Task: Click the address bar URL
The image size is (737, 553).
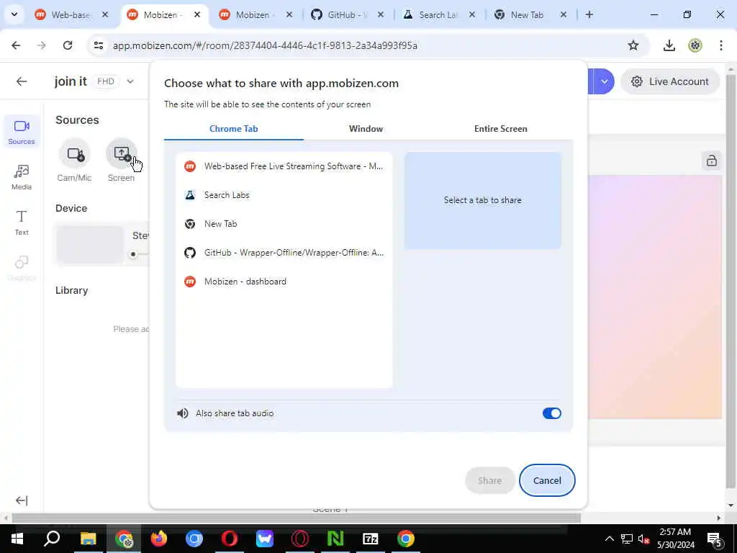Action: coord(265,45)
